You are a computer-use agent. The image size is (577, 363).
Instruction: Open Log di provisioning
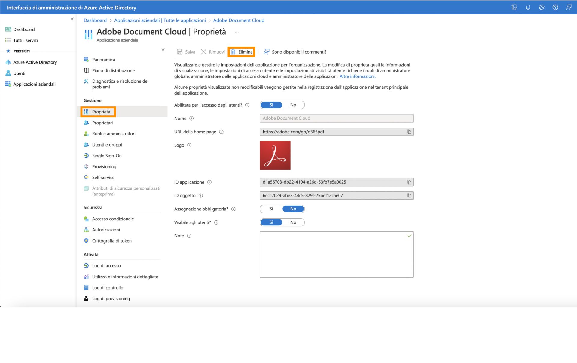point(111,299)
